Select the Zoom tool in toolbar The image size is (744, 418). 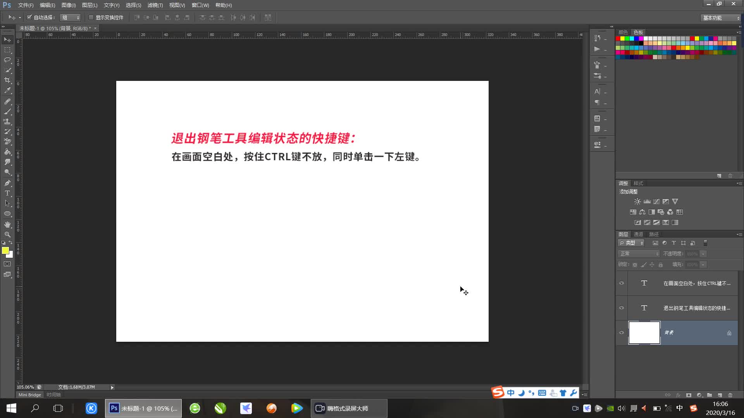[7, 235]
